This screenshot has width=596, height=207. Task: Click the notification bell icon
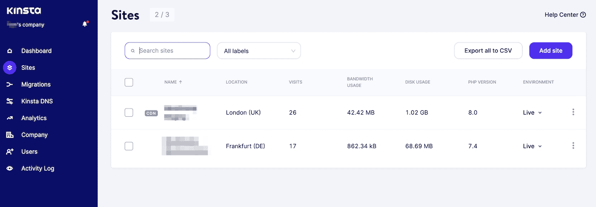tap(85, 24)
